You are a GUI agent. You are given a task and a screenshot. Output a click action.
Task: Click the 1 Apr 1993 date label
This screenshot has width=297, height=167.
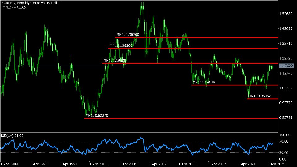coord(39,164)
